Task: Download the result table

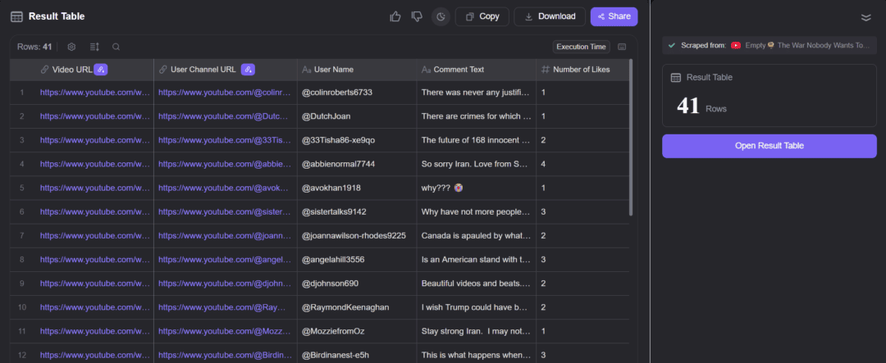Action: tap(550, 16)
